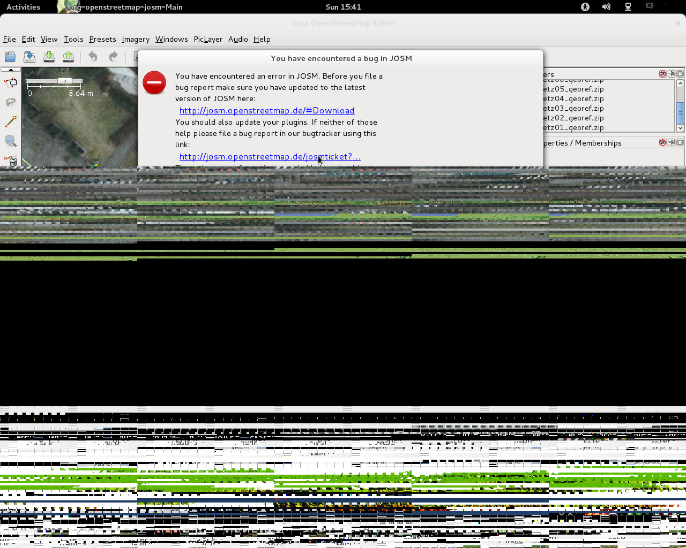
Task: Select the Select/move objects tool
Action: [x=11, y=83]
